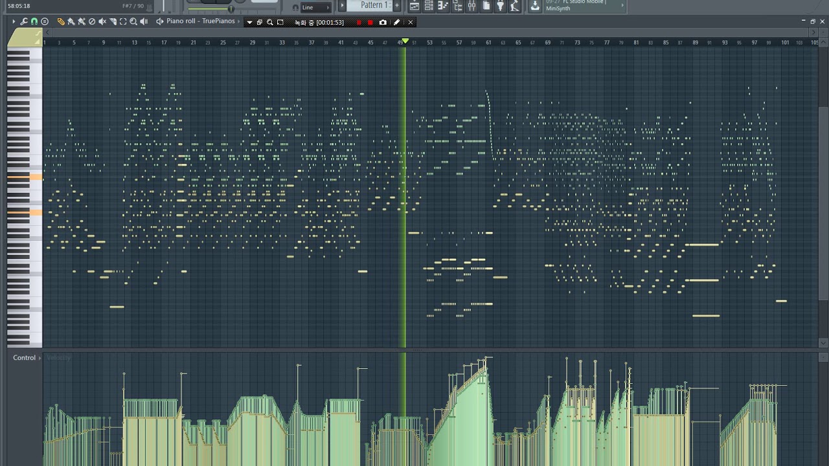Click the speaker icon before Piano roll title
Viewport: 829px width, 466px height.
pyautogui.click(x=160, y=21)
